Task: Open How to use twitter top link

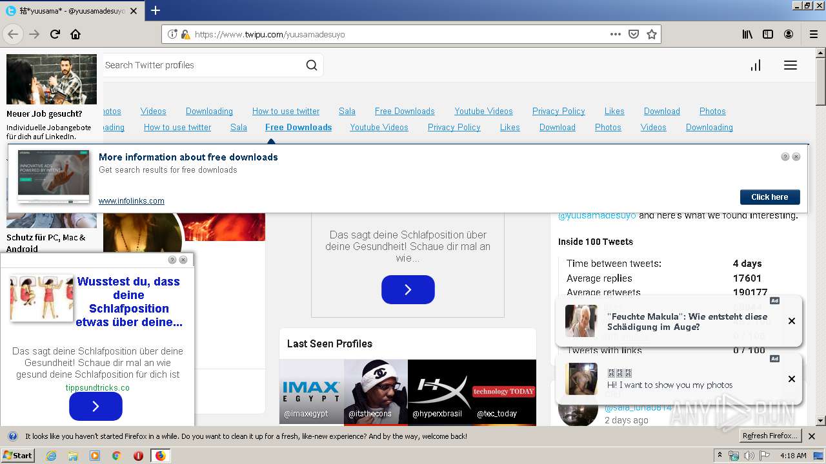Action: (x=286, y=111)
